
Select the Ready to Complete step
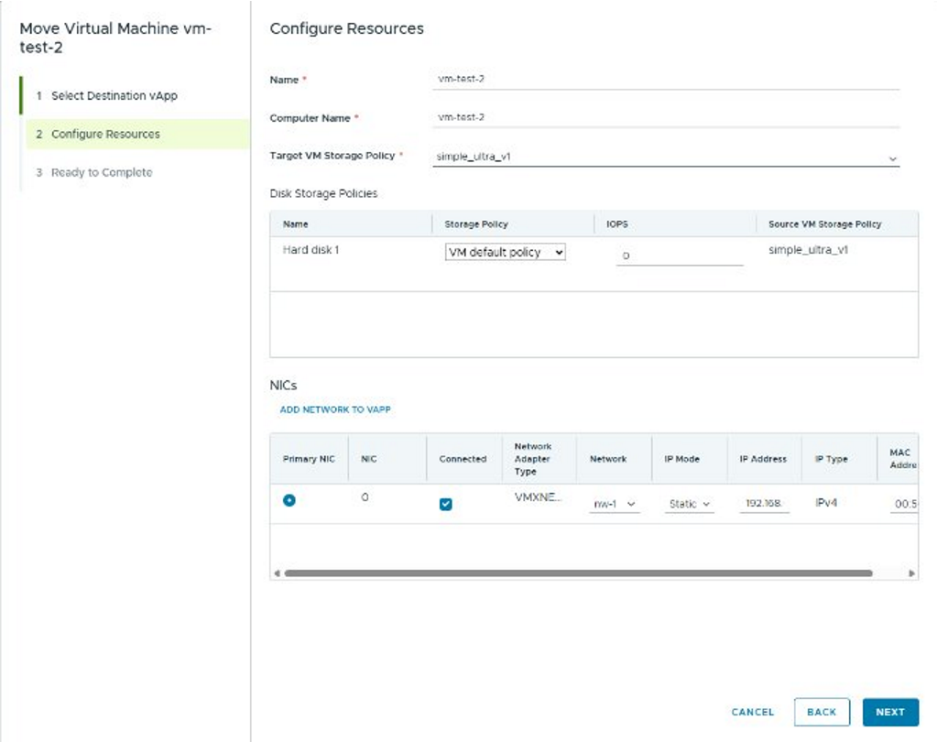click(x=101, y=173)
